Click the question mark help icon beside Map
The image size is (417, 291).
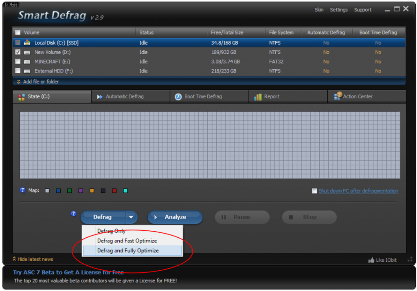tap(22, 190)
